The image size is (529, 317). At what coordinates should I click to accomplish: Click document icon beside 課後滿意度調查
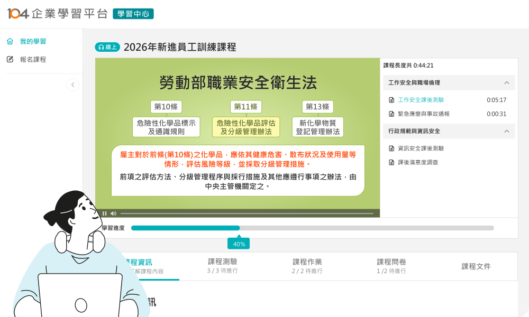click(x=391, y=163)
